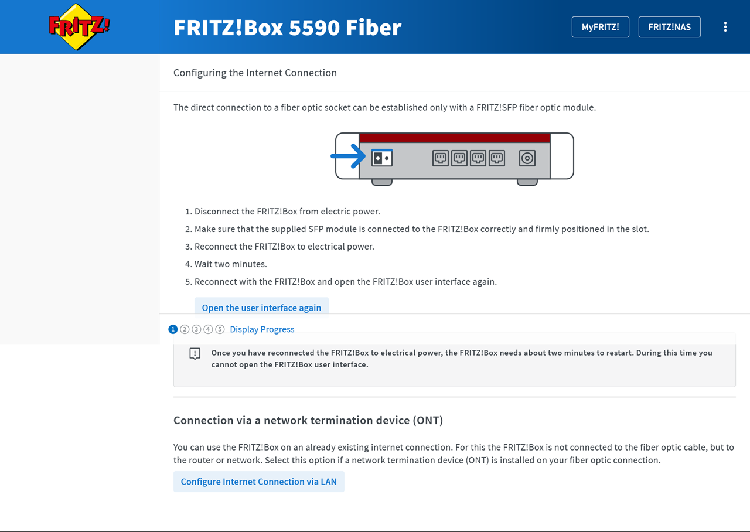Click the blue arrow pointing to SFP slot
This screenshot has height=532, width=750.
[349, 156]
